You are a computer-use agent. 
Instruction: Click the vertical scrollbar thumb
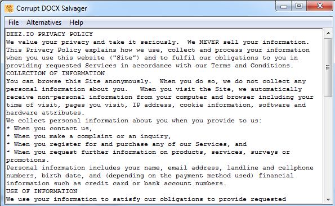[328, 67]
